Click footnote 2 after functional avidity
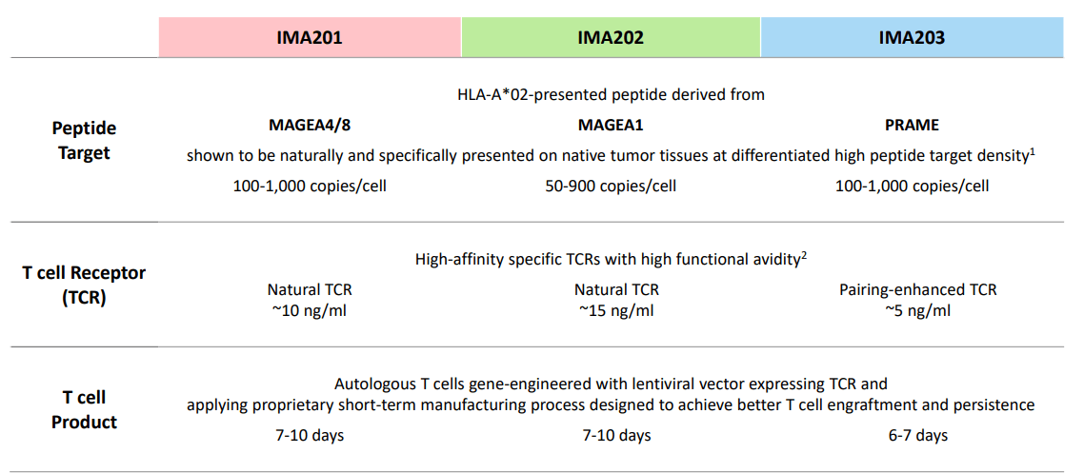 pos(804,255)
